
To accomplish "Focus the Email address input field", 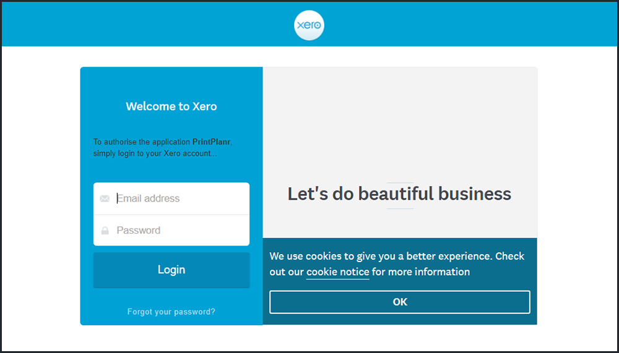I will (171, 198).
